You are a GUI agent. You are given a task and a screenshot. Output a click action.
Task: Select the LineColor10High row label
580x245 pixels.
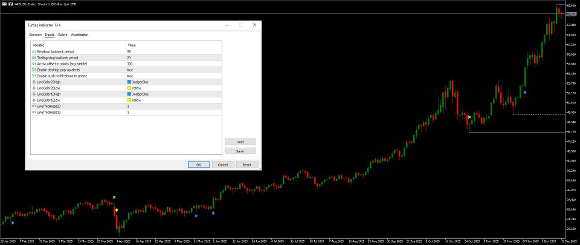pos(49,94)
